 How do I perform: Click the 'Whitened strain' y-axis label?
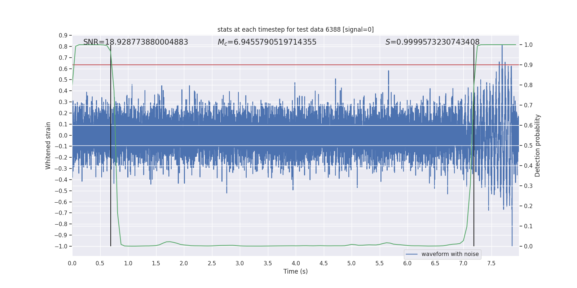[x=48, y=145]
